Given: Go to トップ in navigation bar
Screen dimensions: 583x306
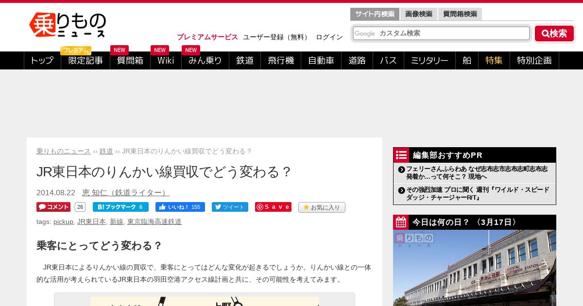Looking at the screenshot, I should pyautogui.click(x=42, y=61).
